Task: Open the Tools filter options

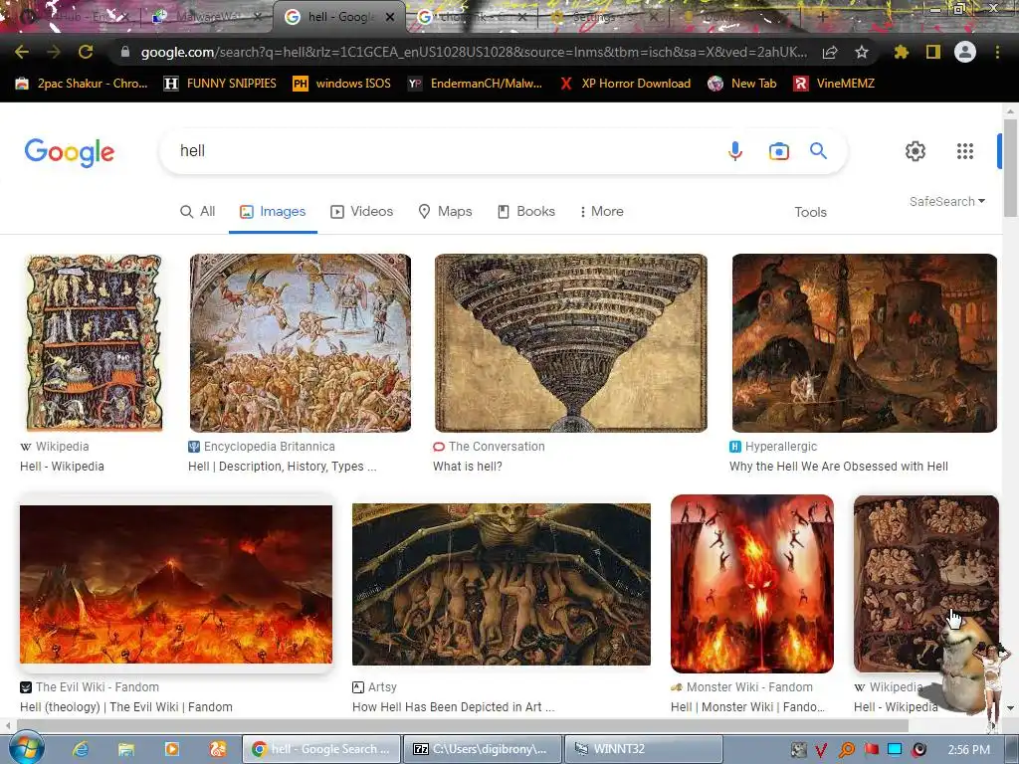Action: point(810,212)
